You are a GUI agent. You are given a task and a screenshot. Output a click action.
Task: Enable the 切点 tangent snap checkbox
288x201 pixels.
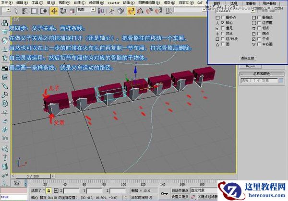click(x=259, y=28)
